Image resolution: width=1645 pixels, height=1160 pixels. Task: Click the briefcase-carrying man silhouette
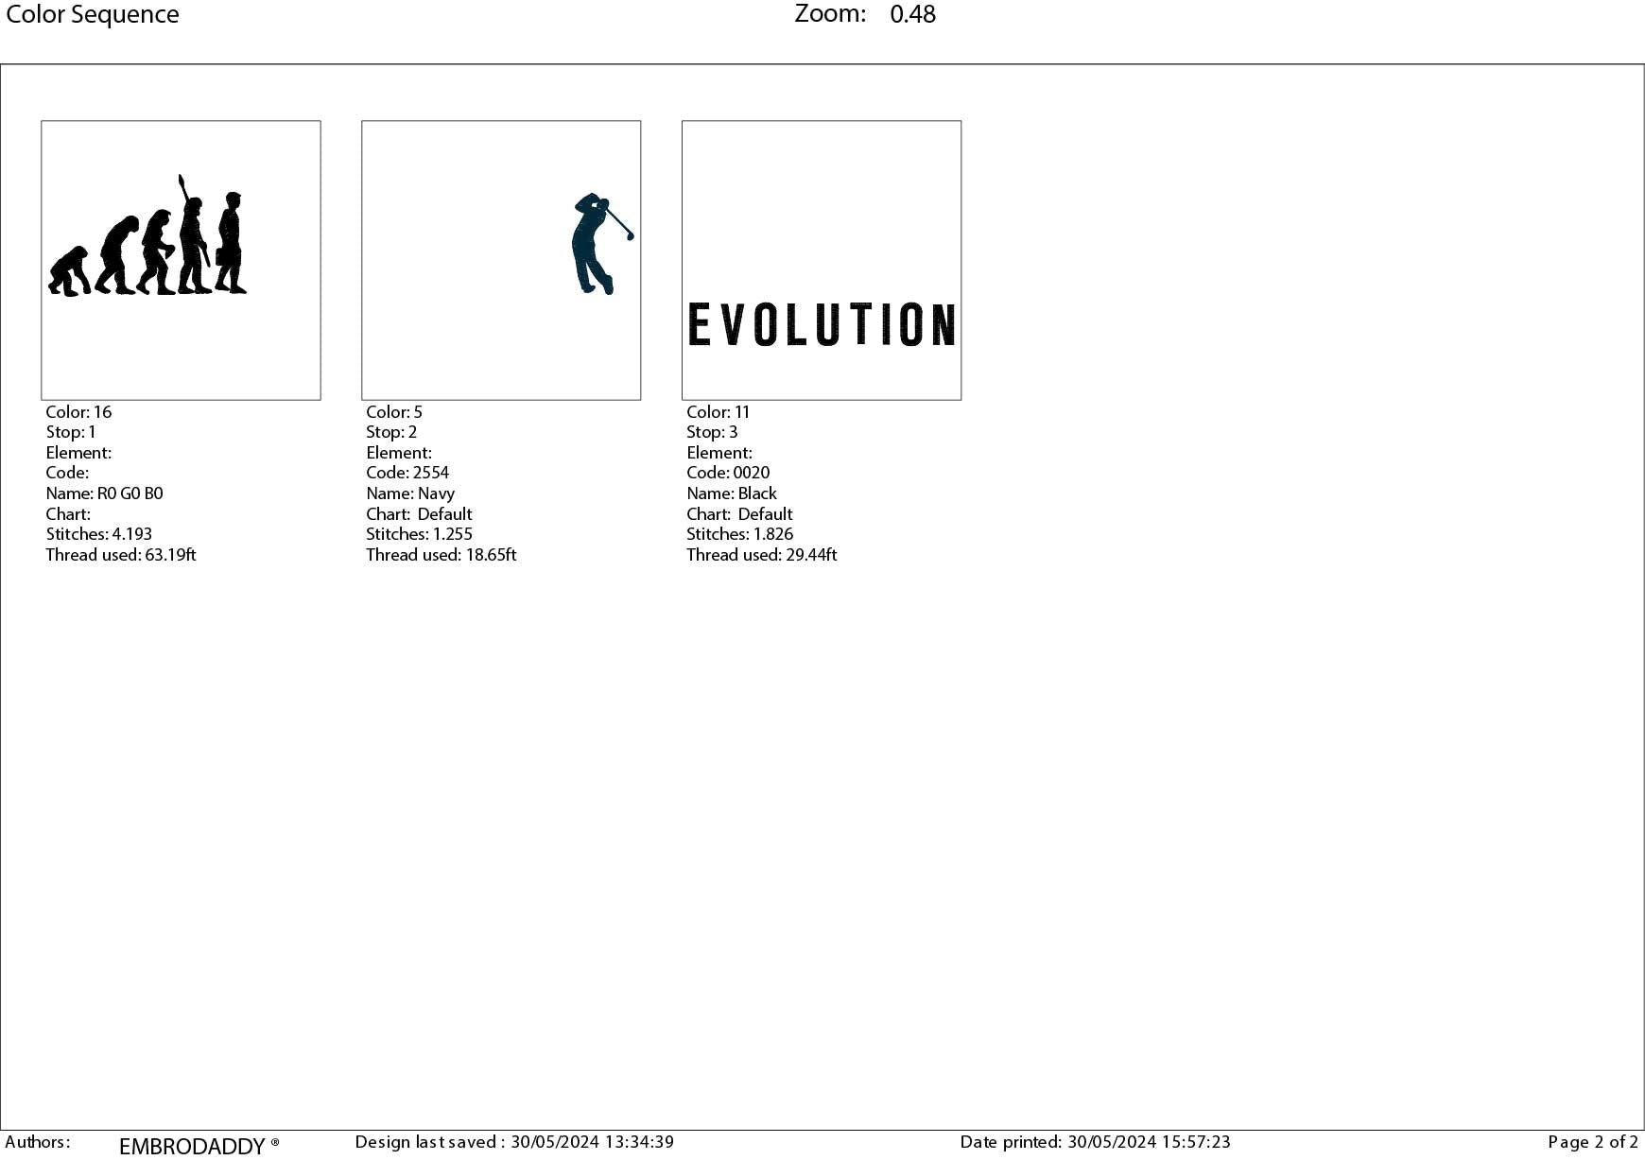pyautogui.click(x=231, y=246)
